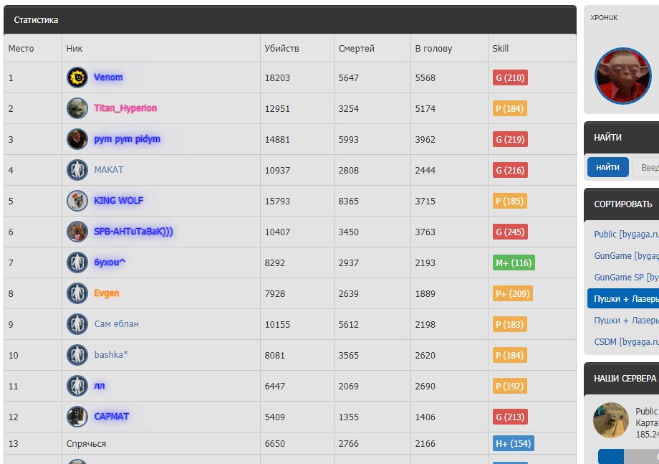The image size is (659, 464).
Task: Click Titan_Hyperion's cat avatar
Action: point(77,108)
